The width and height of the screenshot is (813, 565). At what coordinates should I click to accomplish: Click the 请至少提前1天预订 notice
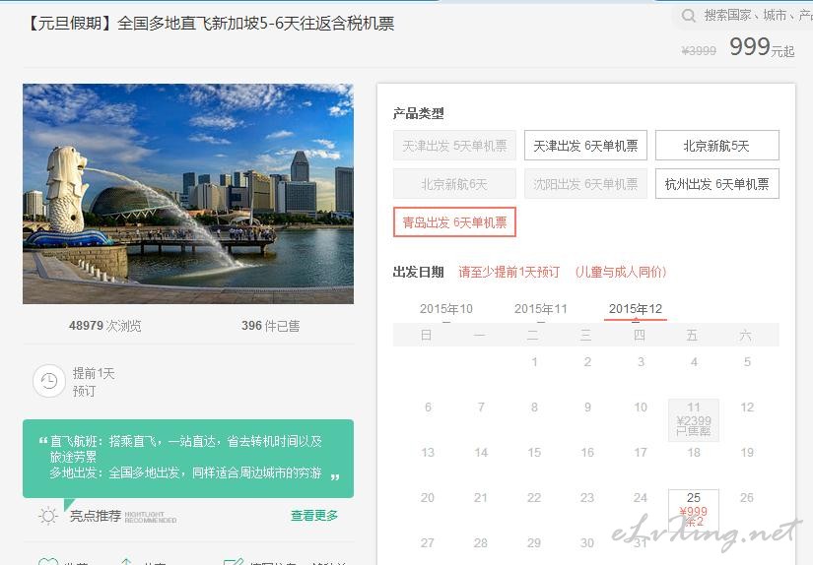click(x=509, y=272)
